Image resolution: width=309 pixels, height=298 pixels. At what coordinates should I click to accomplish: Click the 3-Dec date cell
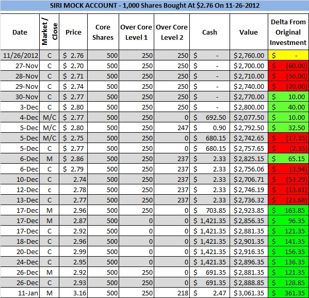click(20, 107)
